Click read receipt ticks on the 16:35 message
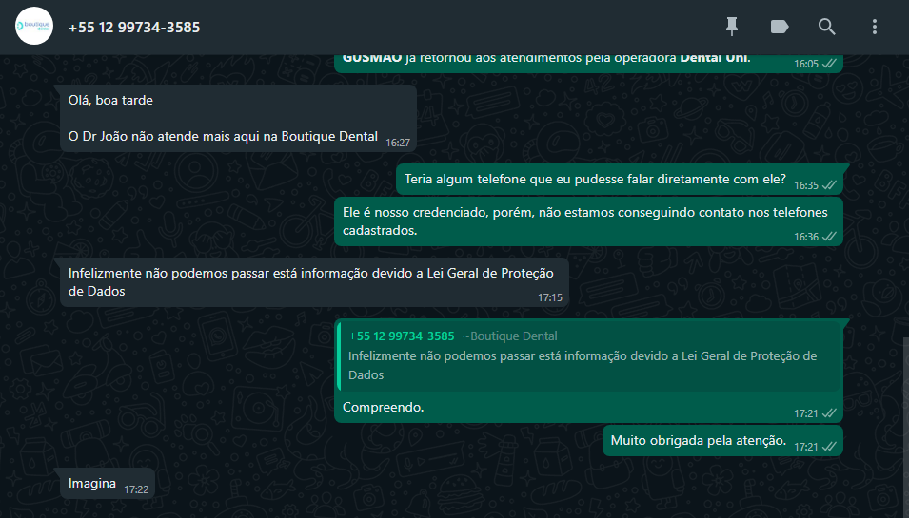Screen dimensions: 909x518 pos(829,184)
